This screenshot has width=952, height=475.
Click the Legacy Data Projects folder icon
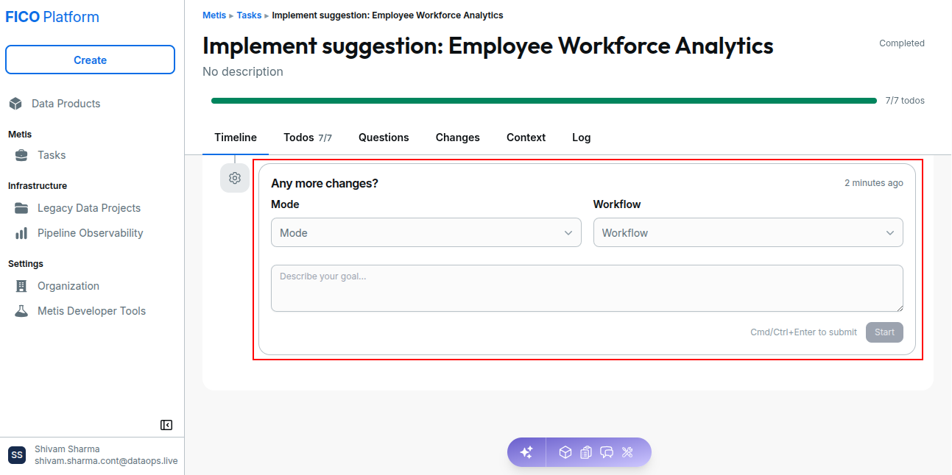pyautogui.click(x=22, y=208)
